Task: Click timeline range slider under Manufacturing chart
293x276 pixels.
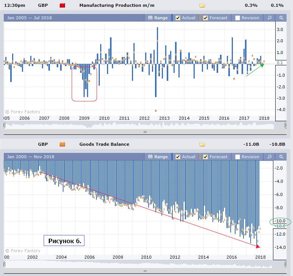Action: 144,125
